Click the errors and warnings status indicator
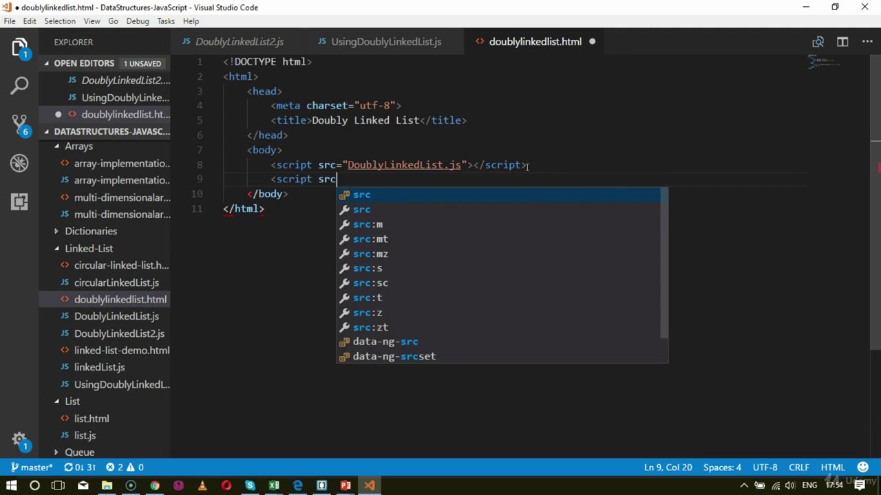This screenshot has height=495, width=881. pyautogui.click(x=125, y=467)
